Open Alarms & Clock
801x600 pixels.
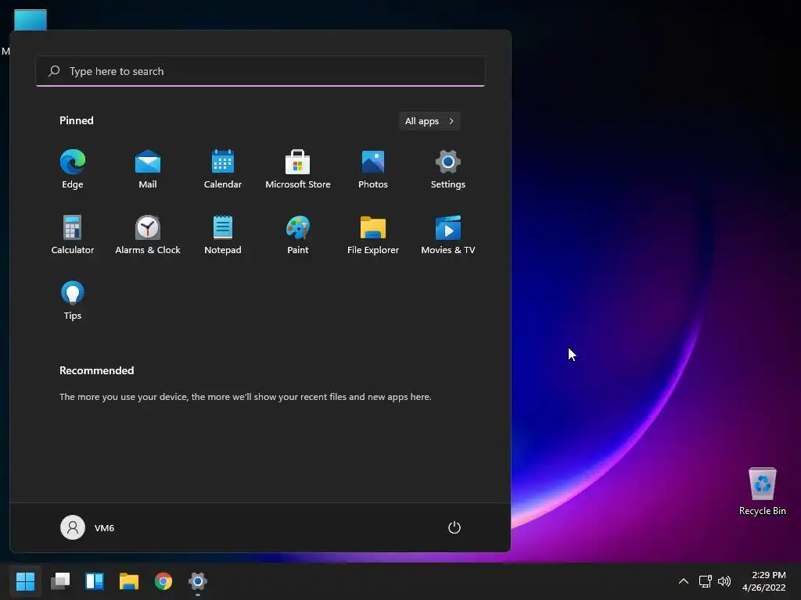(148, 235)
